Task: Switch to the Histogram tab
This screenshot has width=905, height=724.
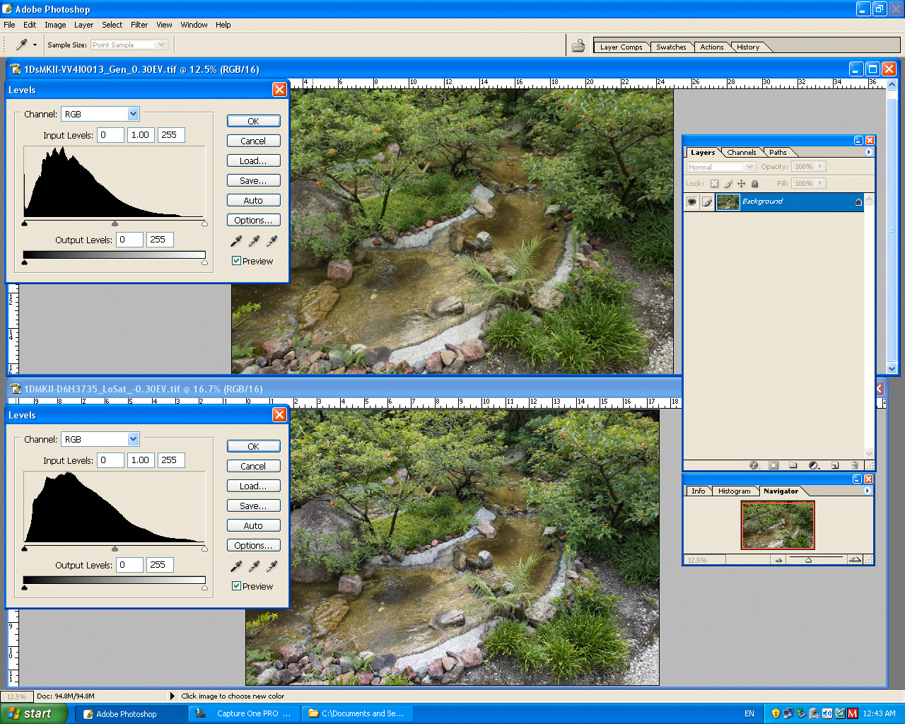Action: [734, 491]
